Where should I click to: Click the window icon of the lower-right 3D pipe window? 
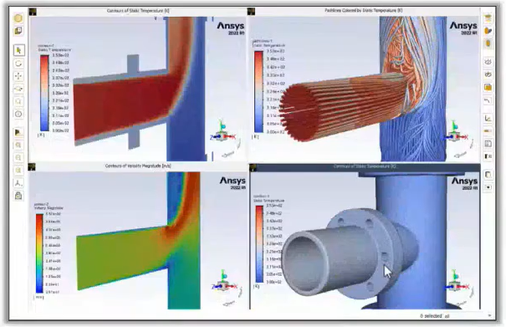(253, 167)
